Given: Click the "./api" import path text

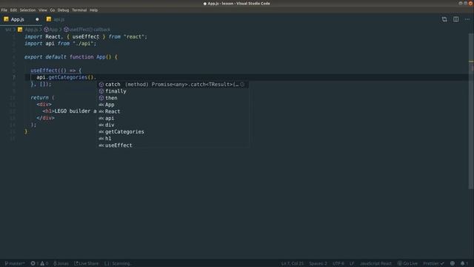Looking at the screenshot, I should (83, 44).
